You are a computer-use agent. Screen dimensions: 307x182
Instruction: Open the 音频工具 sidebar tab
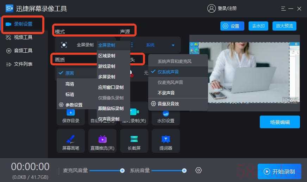point(23,51)
